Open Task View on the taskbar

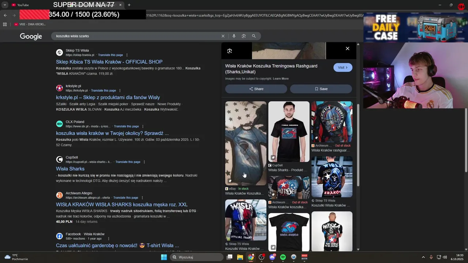click(x=230, y=257)
